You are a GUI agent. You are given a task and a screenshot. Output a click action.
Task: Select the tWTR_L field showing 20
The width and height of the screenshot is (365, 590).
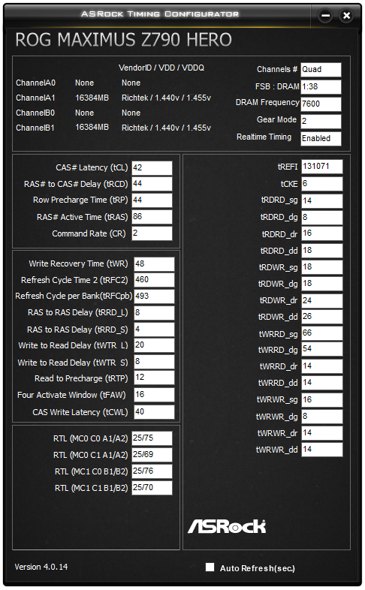(154, 345)
